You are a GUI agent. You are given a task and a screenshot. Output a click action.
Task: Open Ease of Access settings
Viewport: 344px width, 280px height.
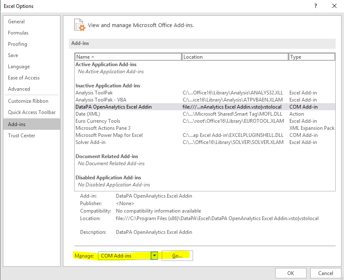[32, 78]
